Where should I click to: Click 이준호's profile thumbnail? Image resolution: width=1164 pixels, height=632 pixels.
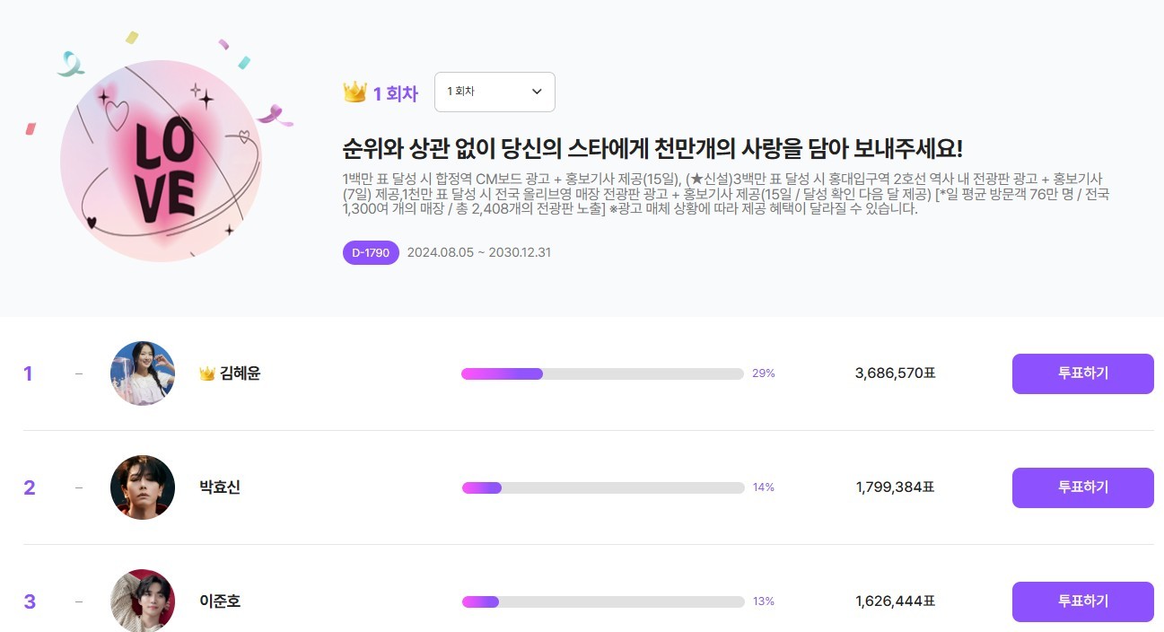(x=142, y=601)
